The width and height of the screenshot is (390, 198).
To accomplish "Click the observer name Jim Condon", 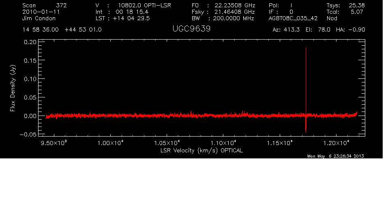I will pos(39,18).
